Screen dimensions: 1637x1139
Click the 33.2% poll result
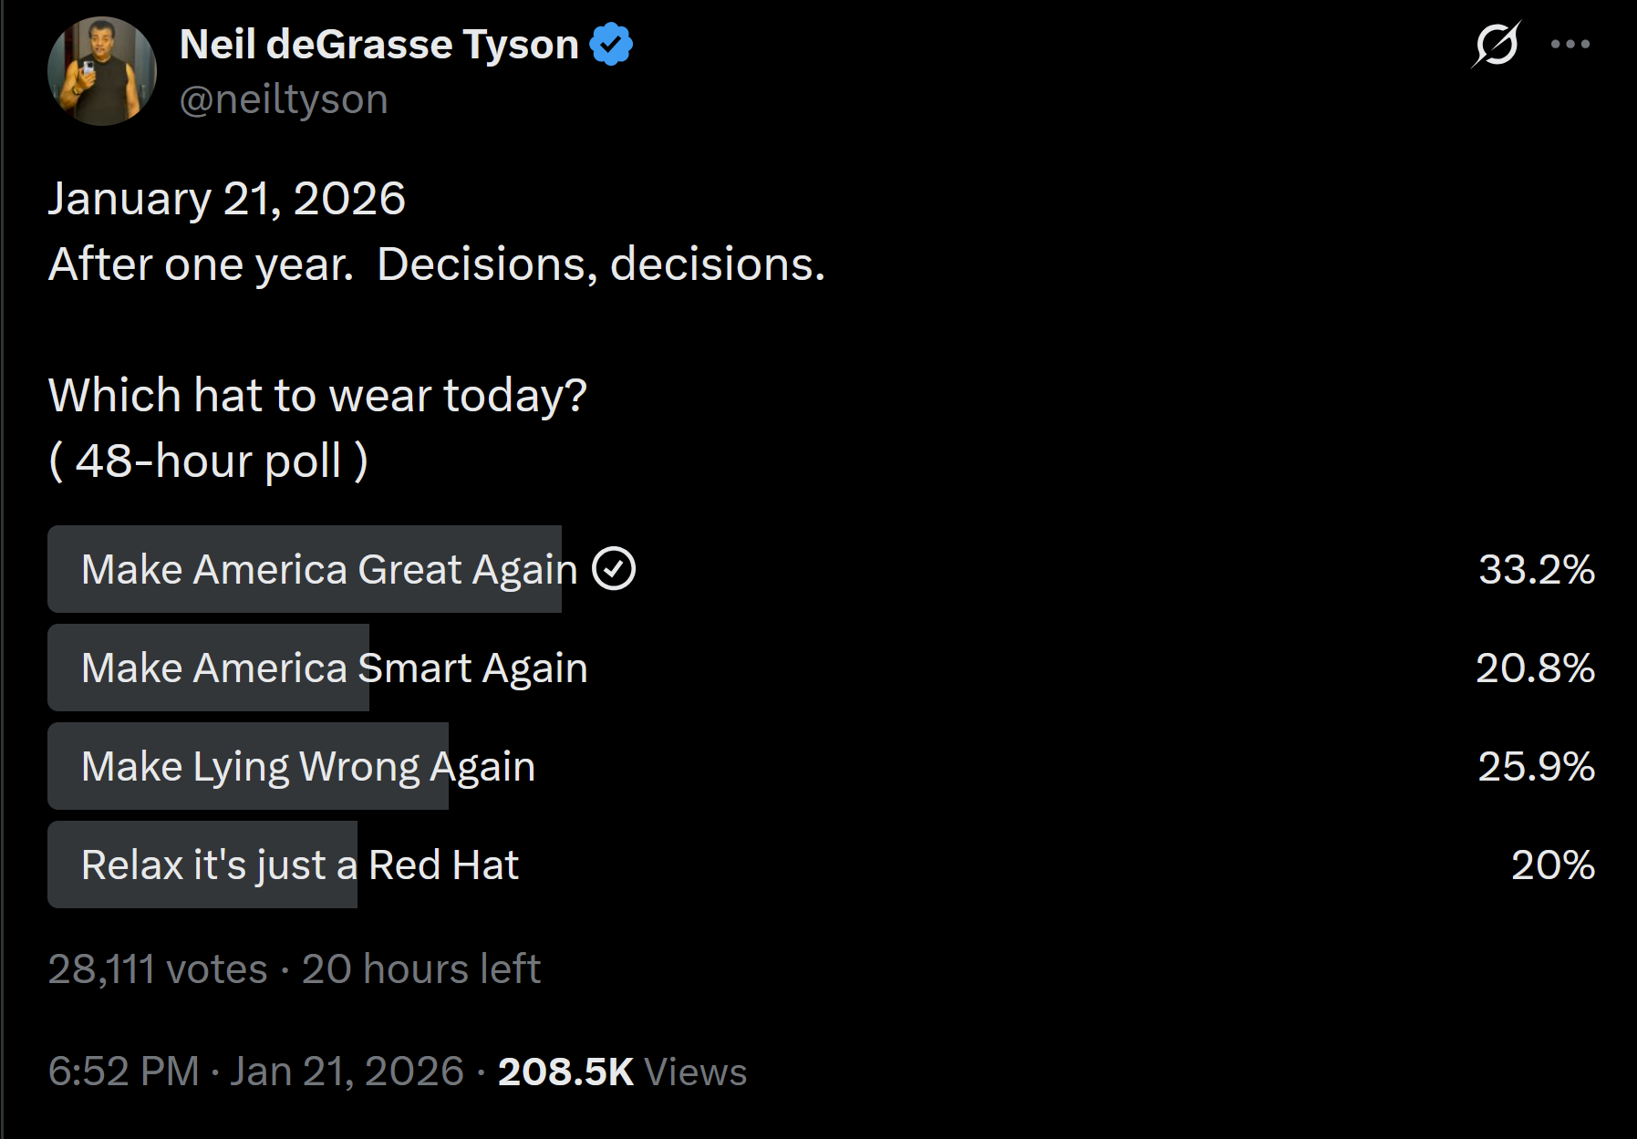(x=1536, y=569)
